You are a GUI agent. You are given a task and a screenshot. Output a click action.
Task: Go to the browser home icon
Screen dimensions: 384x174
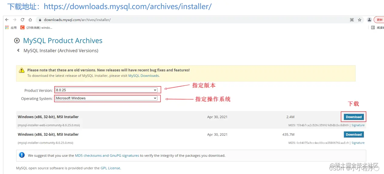(30, 20)
